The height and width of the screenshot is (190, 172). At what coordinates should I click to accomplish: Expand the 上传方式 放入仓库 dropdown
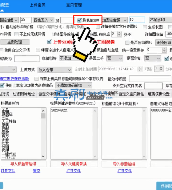tap(55, 70)
